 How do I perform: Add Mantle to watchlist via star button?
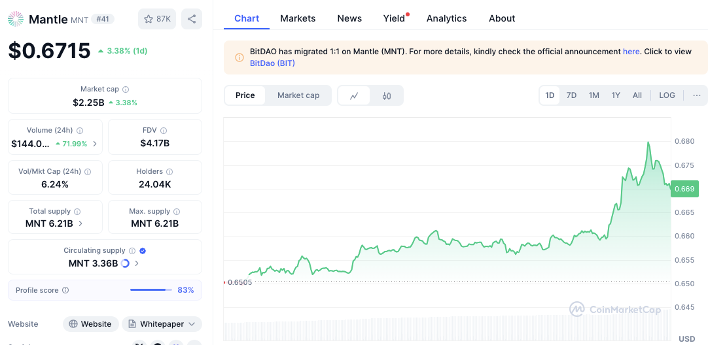tap(156, 19)
